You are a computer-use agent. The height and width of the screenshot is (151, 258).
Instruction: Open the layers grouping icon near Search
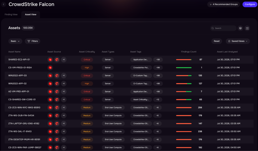pyautogui.click(x=240, y=28)
